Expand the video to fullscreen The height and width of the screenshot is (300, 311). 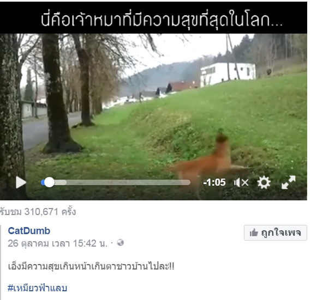289,182
